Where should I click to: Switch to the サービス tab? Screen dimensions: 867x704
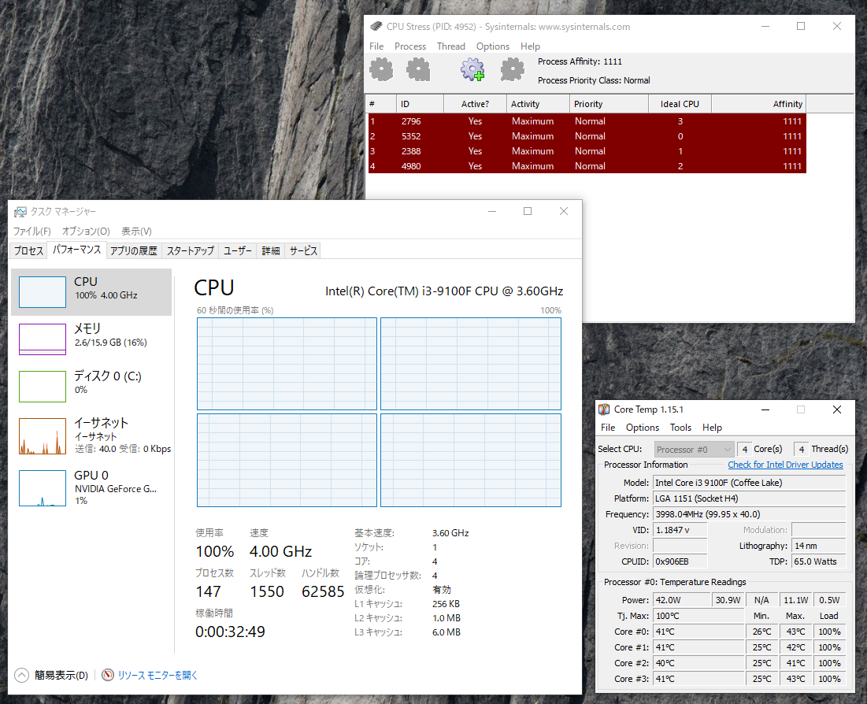303,251
